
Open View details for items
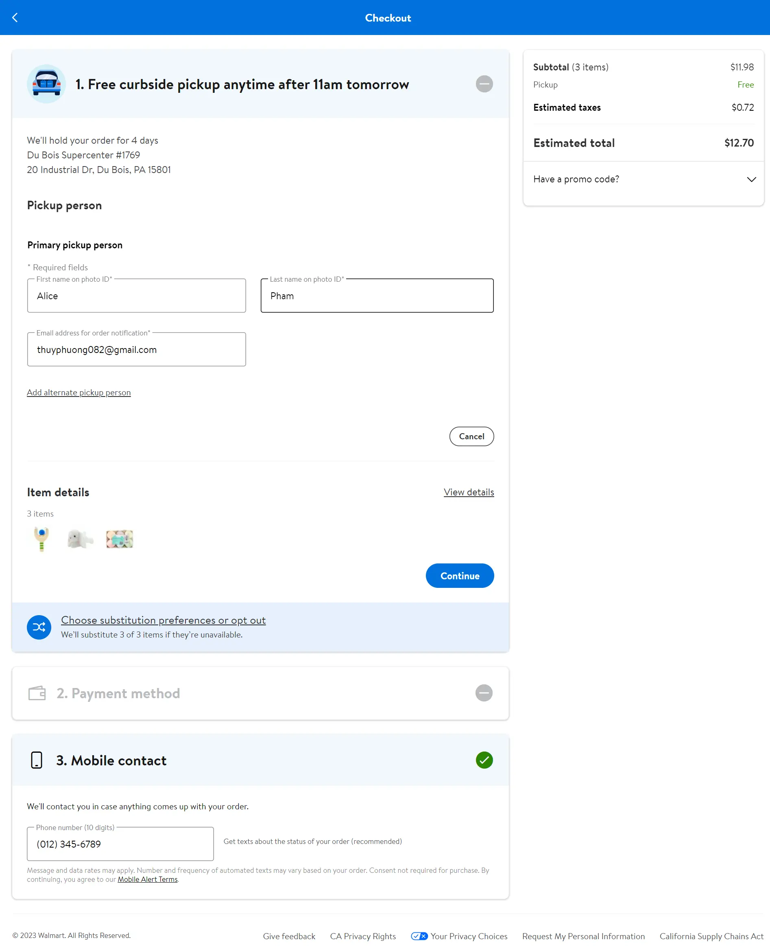tap(469, 492)
